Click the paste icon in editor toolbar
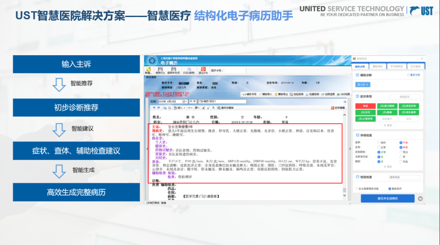This screenshot has height=245, width=440. click(169, 108)
